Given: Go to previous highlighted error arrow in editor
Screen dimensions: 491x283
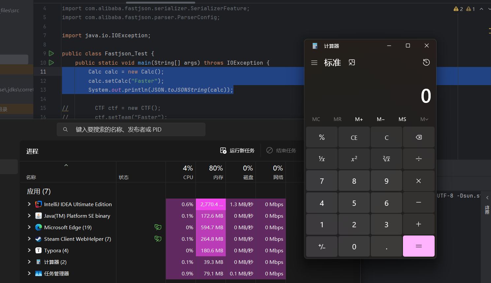Looking at the screenshot, I should (x=481, y=9).
